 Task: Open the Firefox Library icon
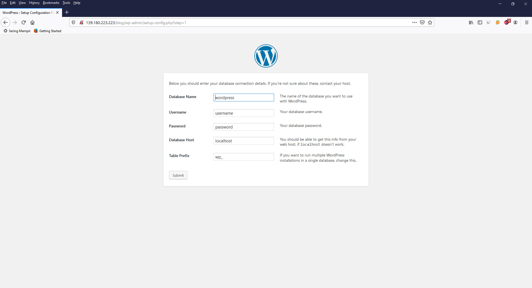click(471, 22)
